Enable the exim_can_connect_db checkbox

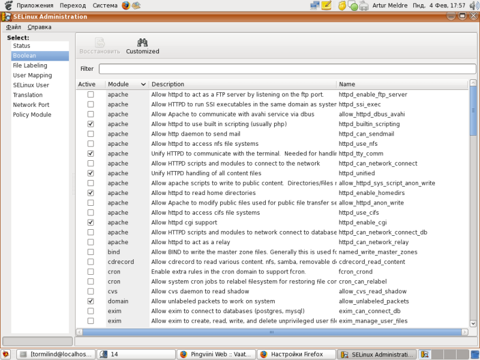point(91,311)
